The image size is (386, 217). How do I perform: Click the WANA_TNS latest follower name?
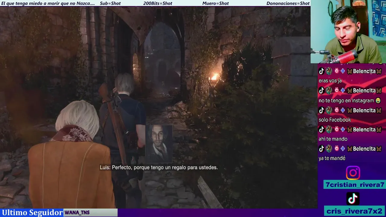[77, 212]
